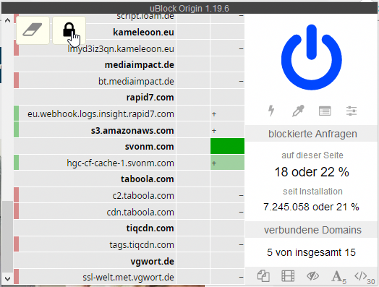Click the scrollbar up arrow

click(x=7, y=20)
